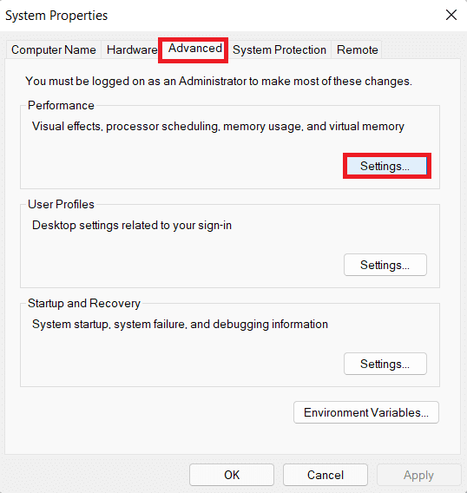Confirm with the OK button
467x493 pixels.
(x=232, y=475)
